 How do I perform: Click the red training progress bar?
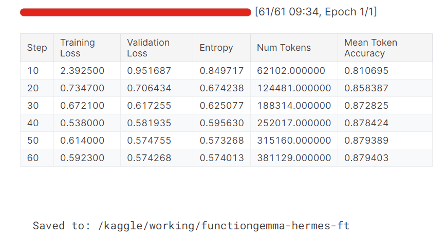point(136,12)
